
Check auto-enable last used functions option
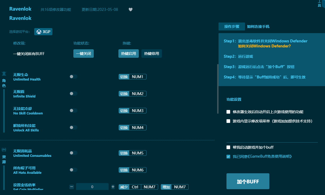[228, 112]
